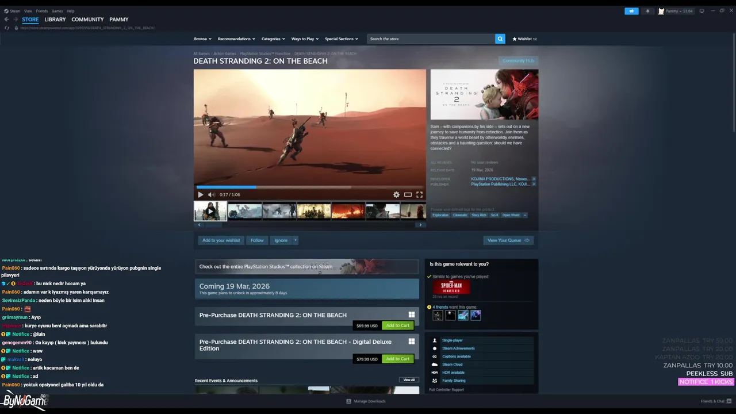Click the Single-player feature icon
736x414 pixels.
point(435,340)
